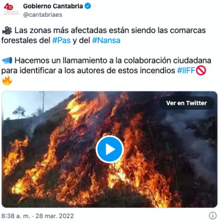Click the @cantabriaes handle
Image resolution: width=222 pixels, height=224 pixels.
pos(43,15)
